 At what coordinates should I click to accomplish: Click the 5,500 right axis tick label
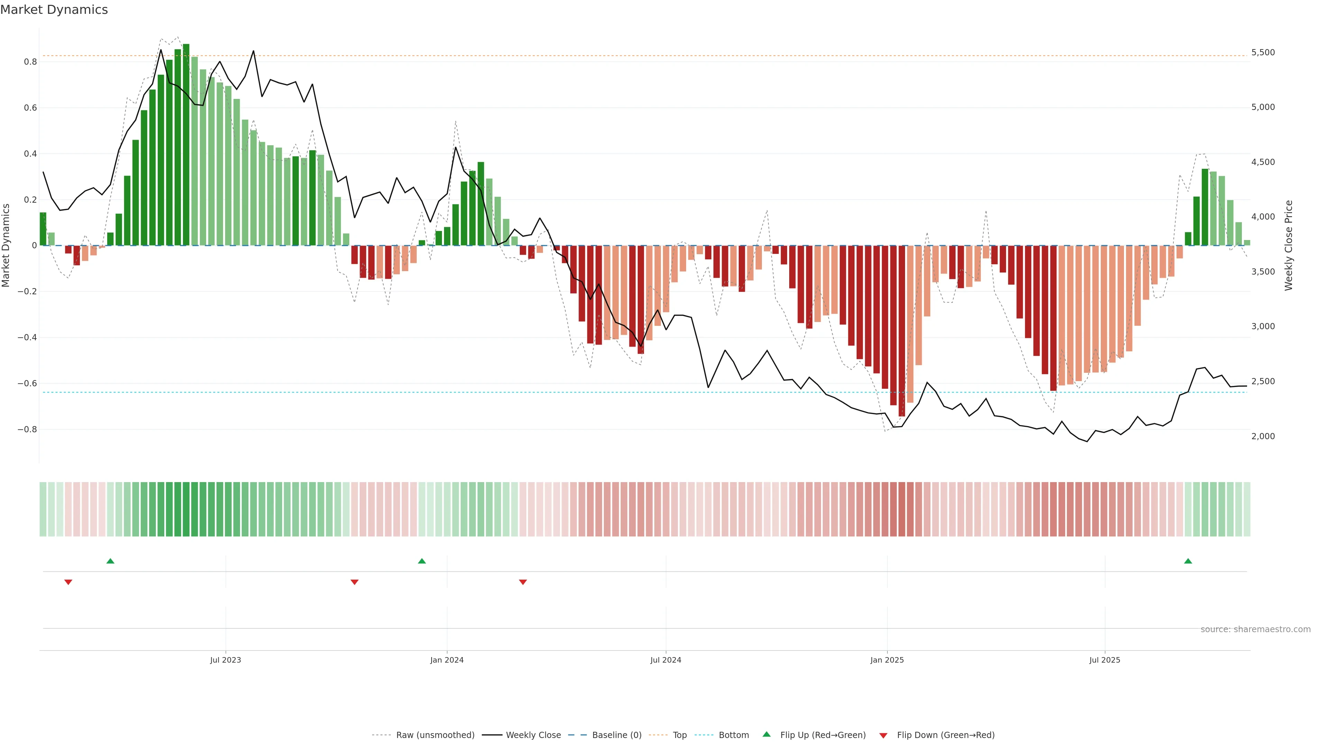coord(1263,53)
